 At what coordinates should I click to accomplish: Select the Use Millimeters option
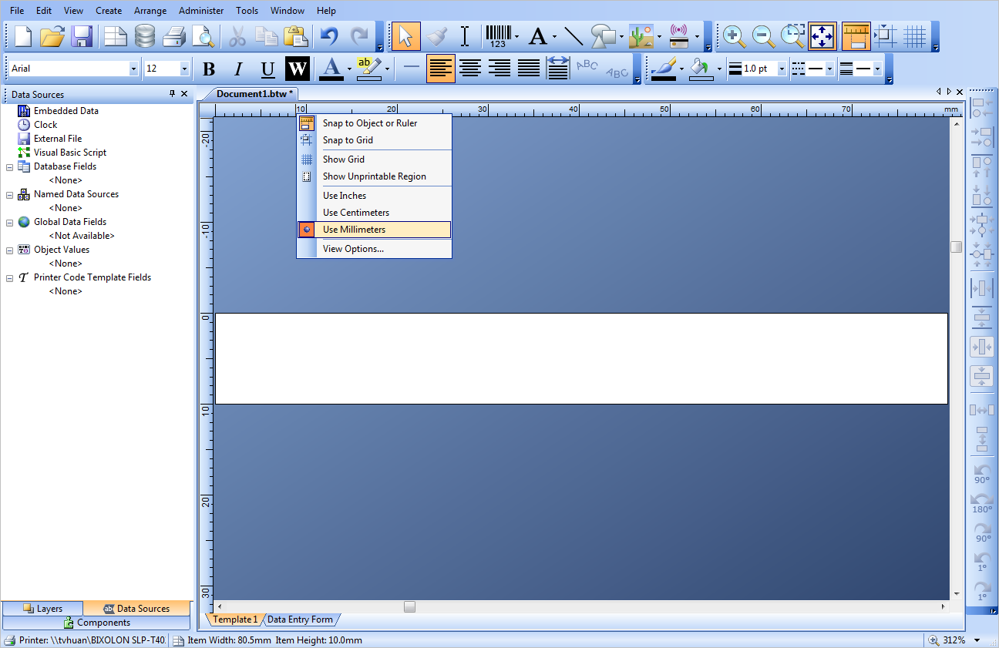(375, 230)
